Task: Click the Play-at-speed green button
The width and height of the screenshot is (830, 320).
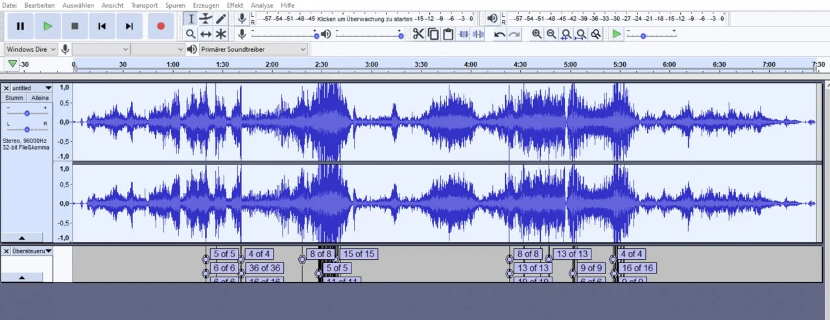Action: coord(617,34)
